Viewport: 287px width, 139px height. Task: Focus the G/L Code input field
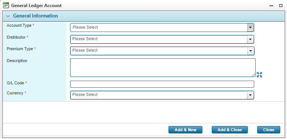click(162, 84)
